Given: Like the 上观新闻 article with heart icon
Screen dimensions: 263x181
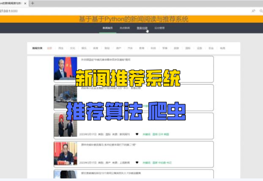Looking at the screenshot, I should click(x=137, y=163).
